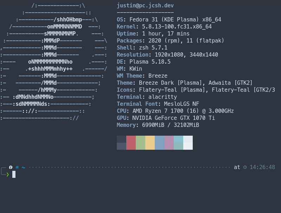Viewport: 281px width, 213px height.
Task: Click 'oNMMMMMMMMMNho' in the ASCII logo
Action: pos(50,62)
